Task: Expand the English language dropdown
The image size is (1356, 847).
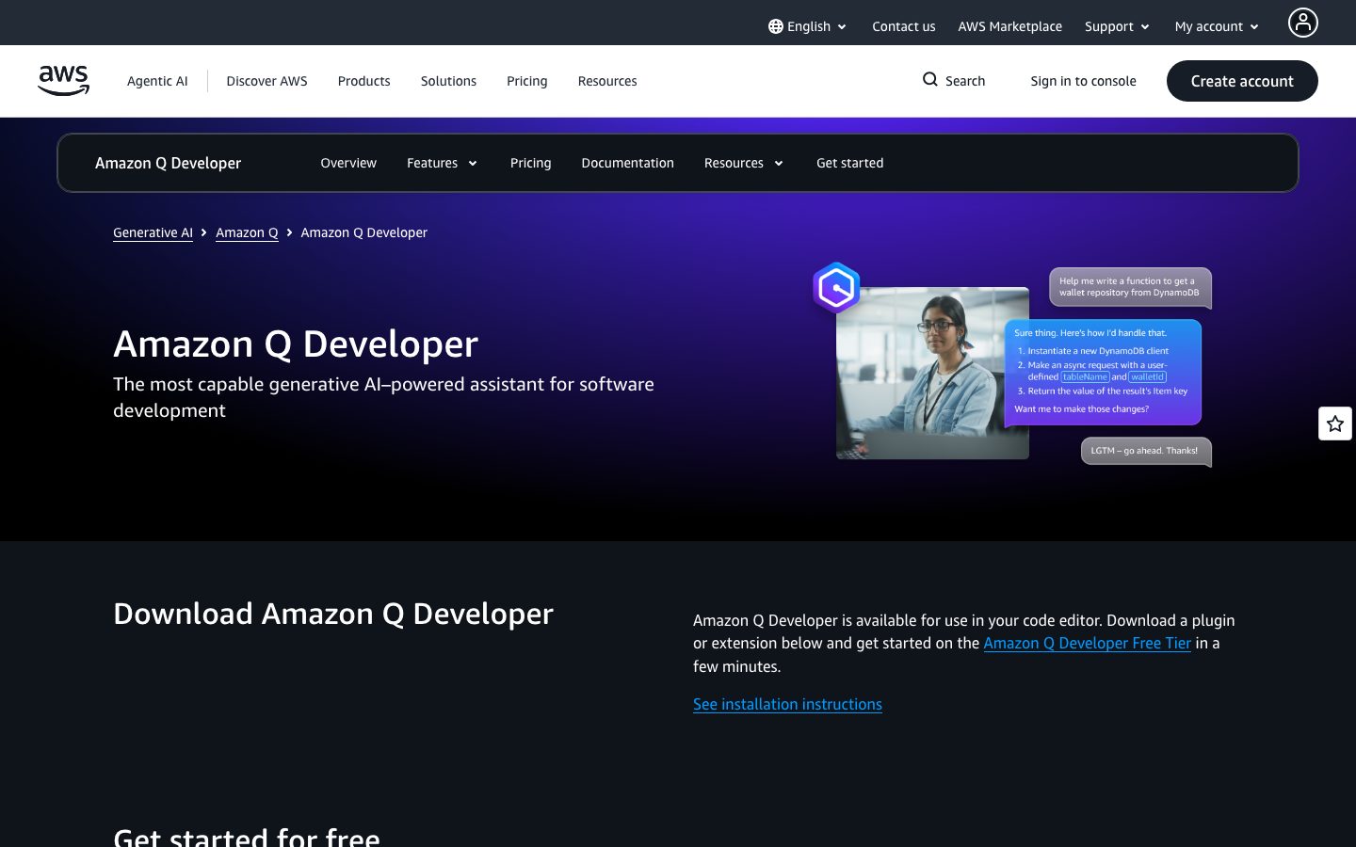Action: 808,26
